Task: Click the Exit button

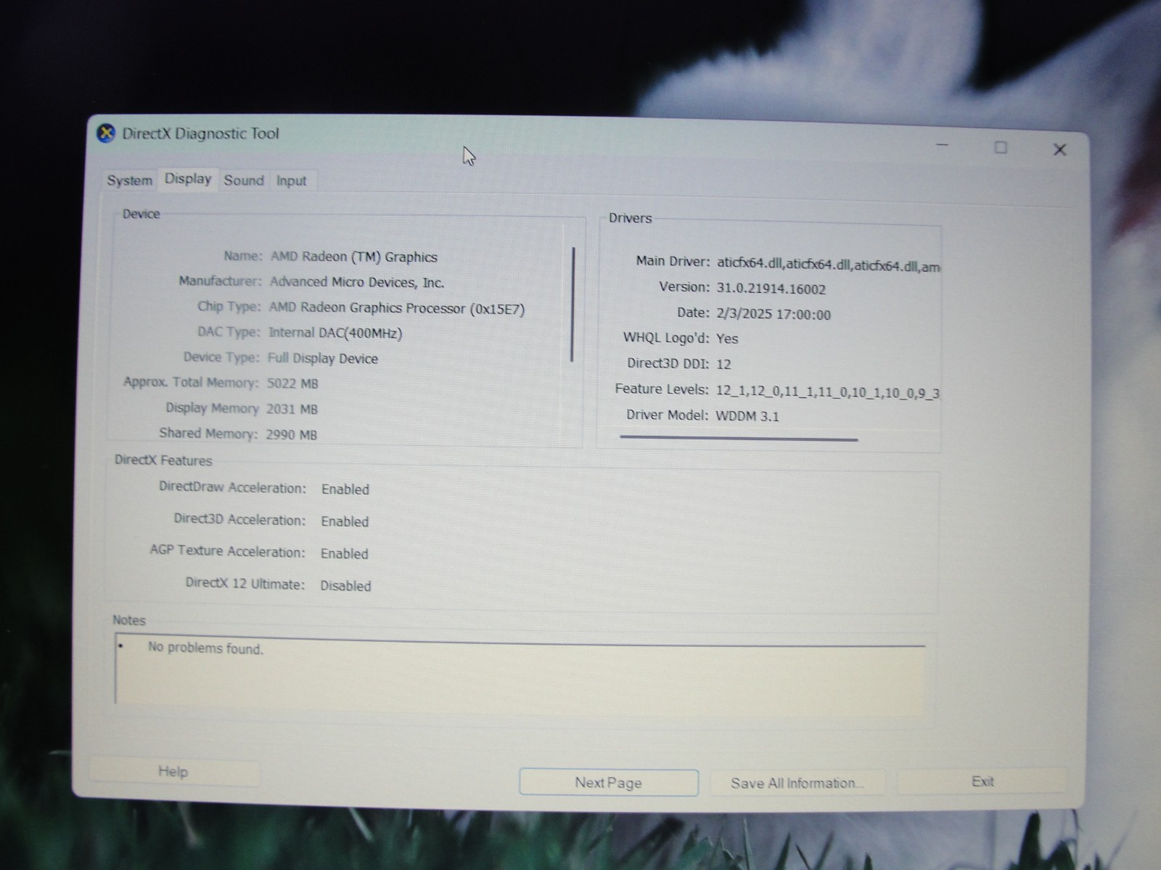Action: pos(982,782)
